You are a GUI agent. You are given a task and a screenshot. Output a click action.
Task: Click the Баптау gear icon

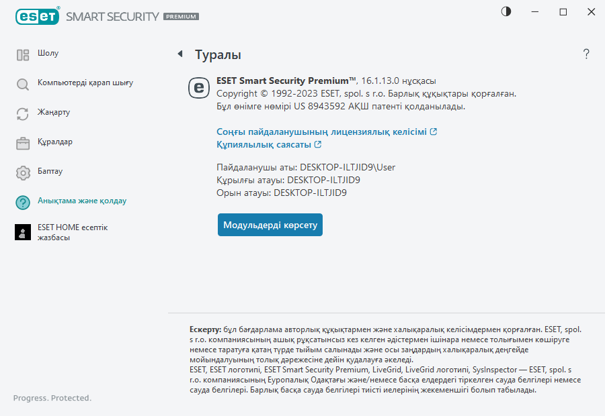(23, 173)
